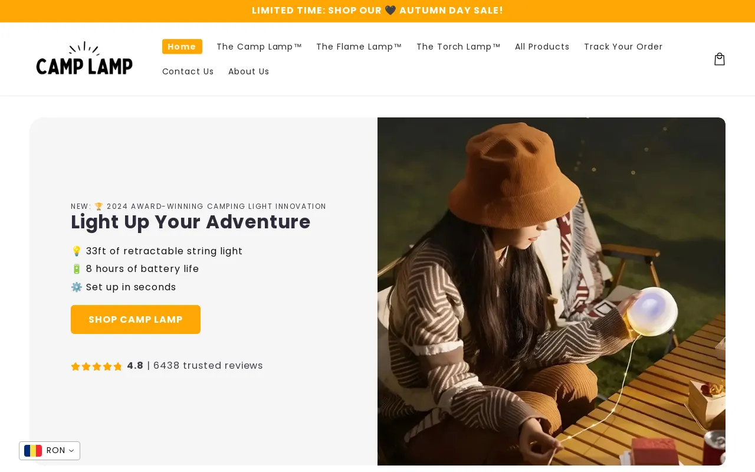Open The Torch Lamp™ page
This screenshot has width=755, height=472.
[458, 47]
